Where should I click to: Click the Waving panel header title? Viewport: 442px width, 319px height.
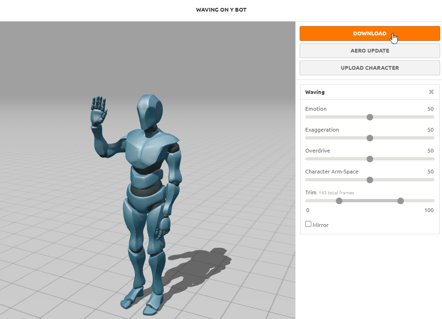315,92
